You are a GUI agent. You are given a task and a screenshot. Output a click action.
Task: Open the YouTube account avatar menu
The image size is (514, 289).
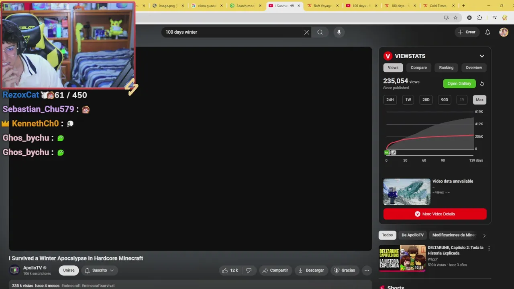[504, 32]
